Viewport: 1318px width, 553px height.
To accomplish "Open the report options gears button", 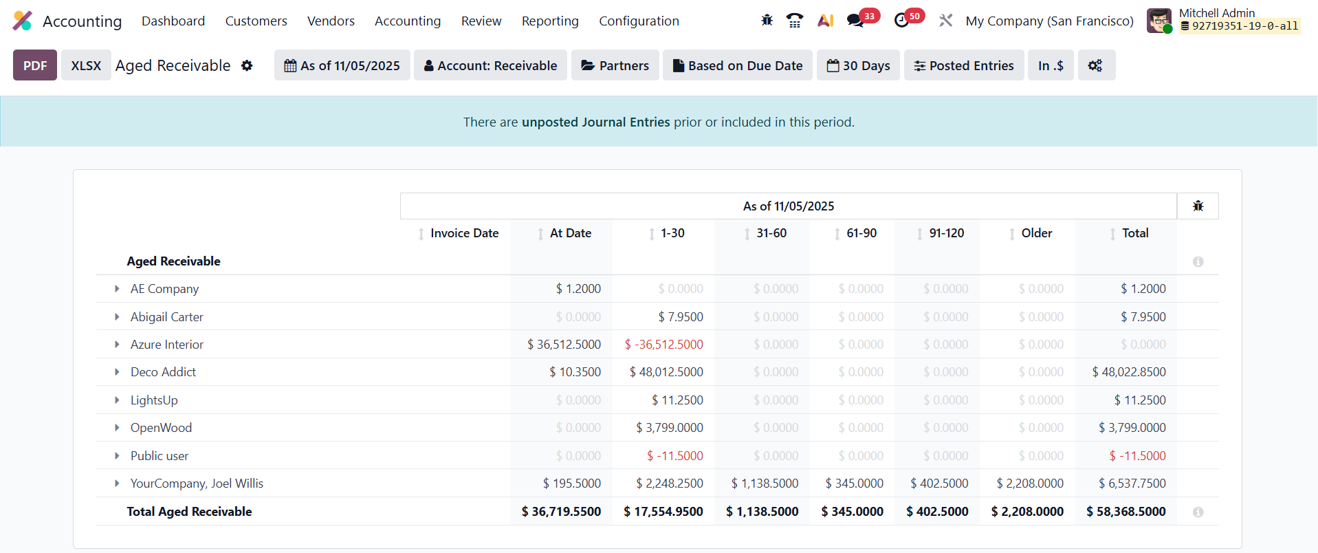I will [1095, 65].
